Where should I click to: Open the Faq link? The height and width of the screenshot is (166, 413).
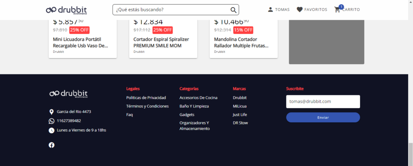pos(129,115)
